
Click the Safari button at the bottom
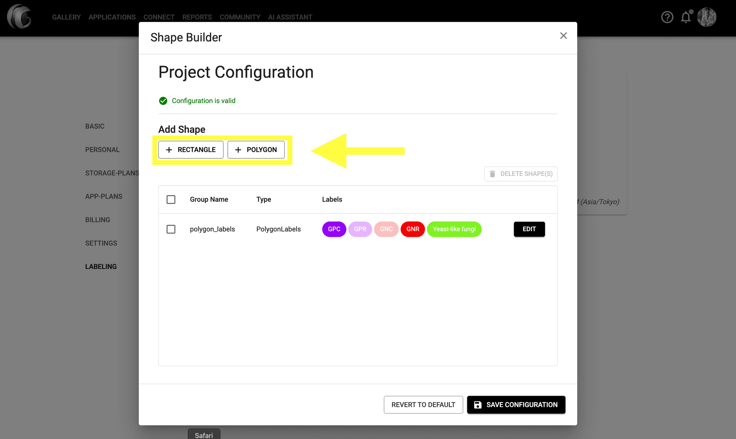coord(204,434)
